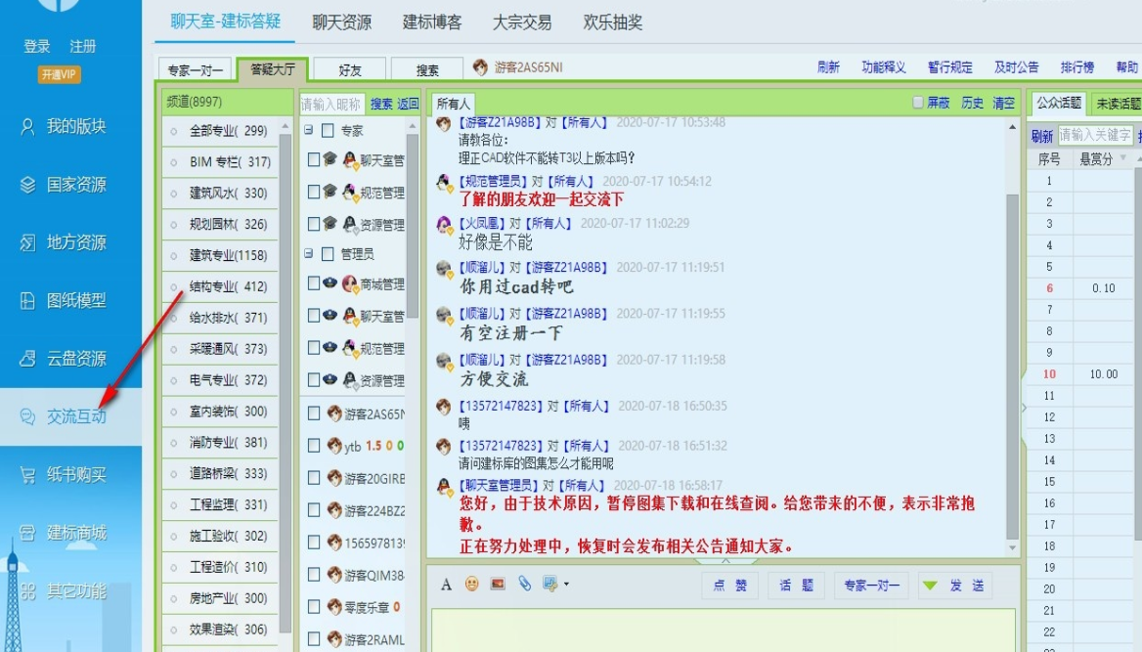Screen dimensions: 1142x652
Task: Click the 话题 button
Action: click(796, 585)
